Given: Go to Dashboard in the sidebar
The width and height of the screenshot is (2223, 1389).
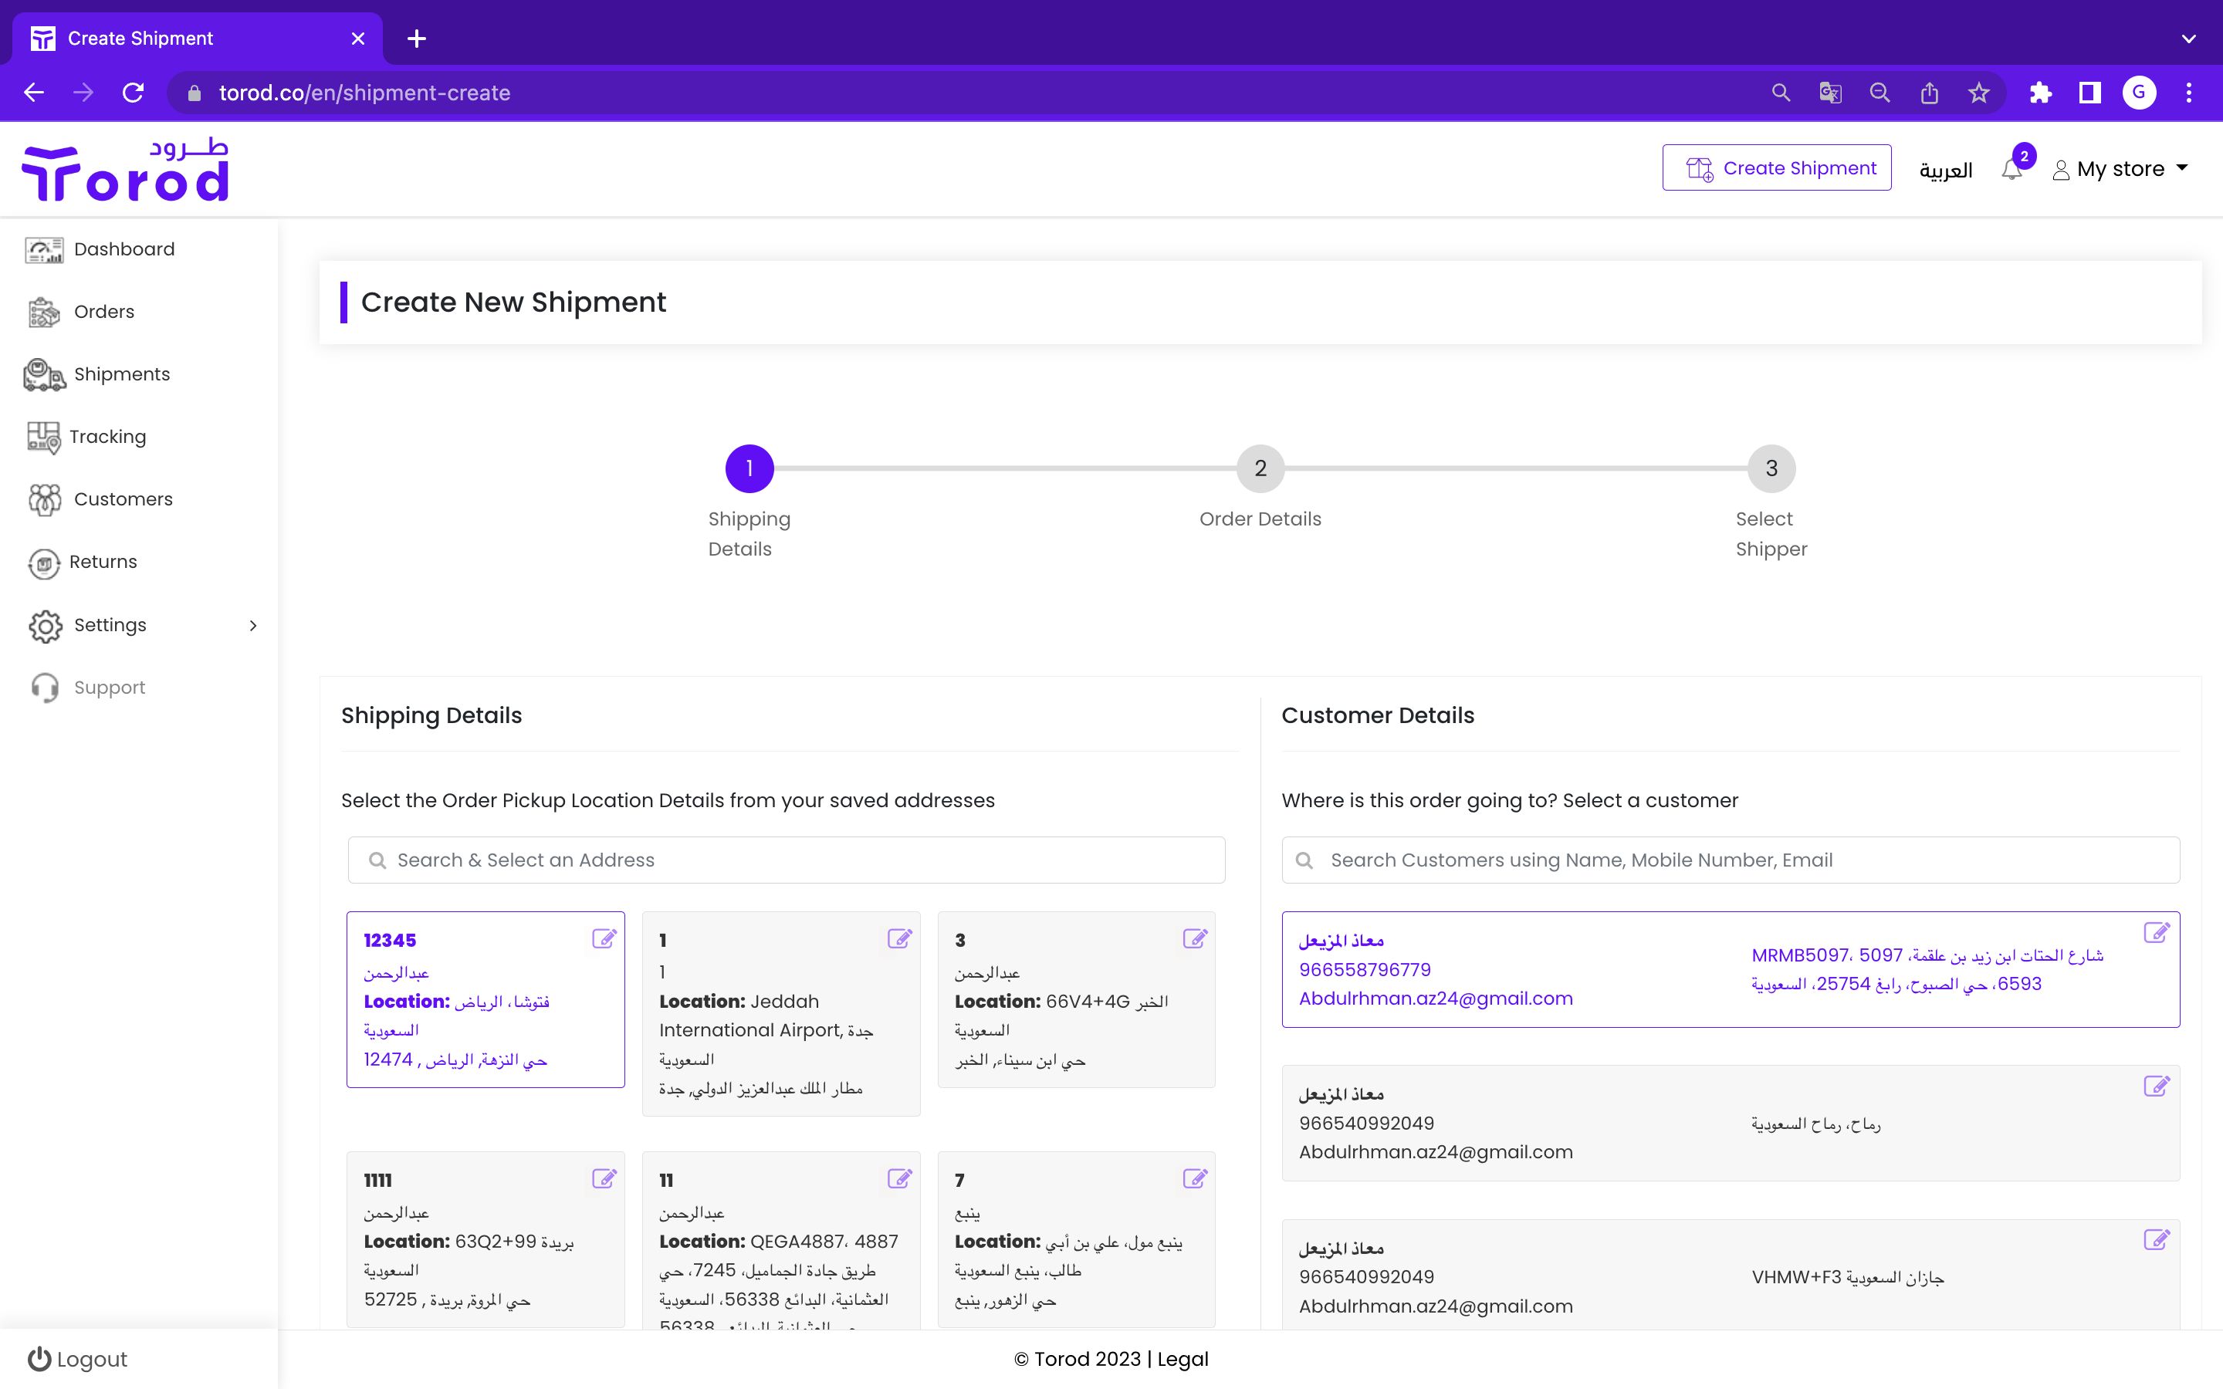Looking at the screenshot, I should pyautogui.click(x=124, y=250).
